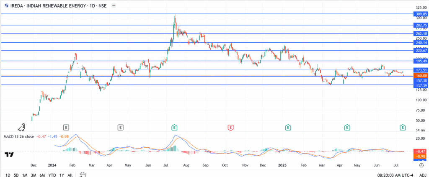Select the 1D time range

point(8,175)
